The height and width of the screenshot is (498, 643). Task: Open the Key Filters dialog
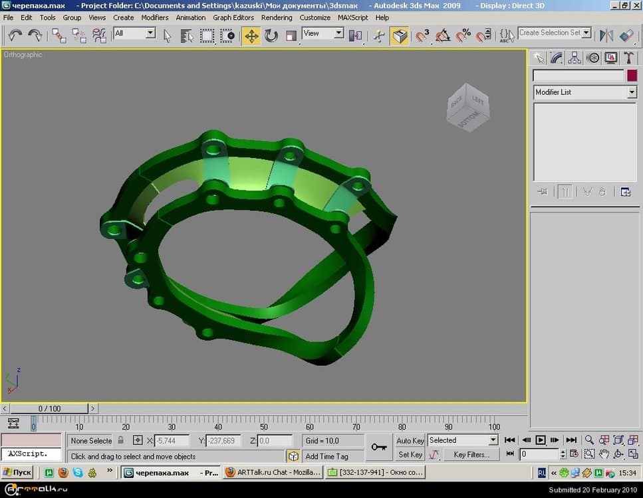[471, 455]
